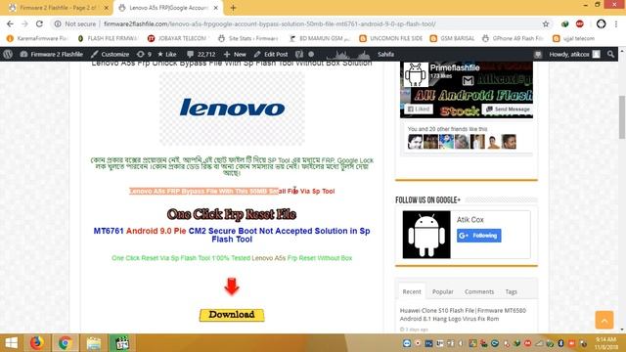Screen dimensions: 626x352
Task: Bookmark this page with the star icon
Action: 546,23
